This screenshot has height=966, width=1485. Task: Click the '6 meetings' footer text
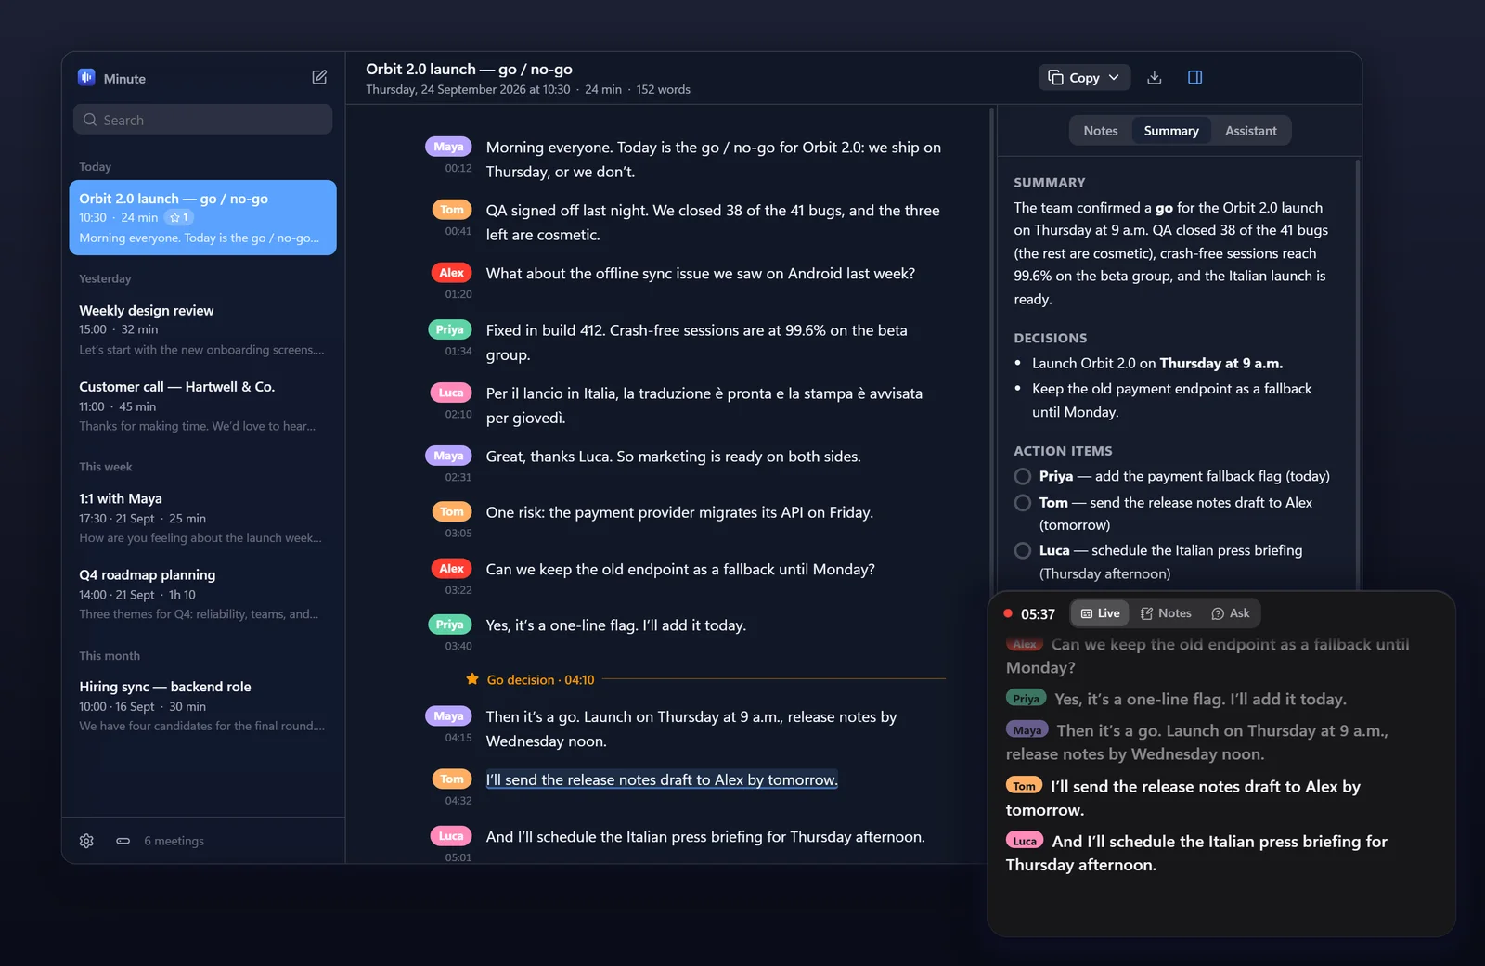pos(174,841)
